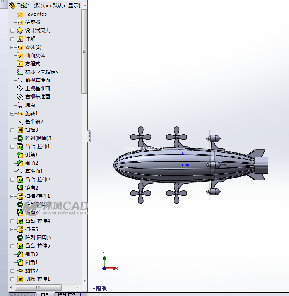This screenshot has width=289, height=296.
Task: Expand the 注解 node
Action: (12, 39)
